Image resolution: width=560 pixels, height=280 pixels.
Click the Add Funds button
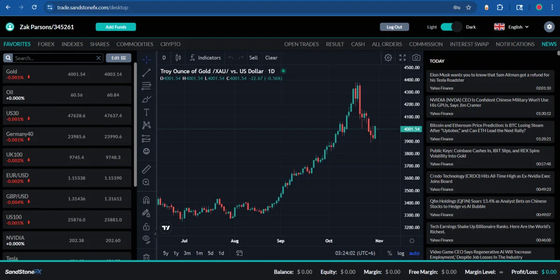[116, 27]
